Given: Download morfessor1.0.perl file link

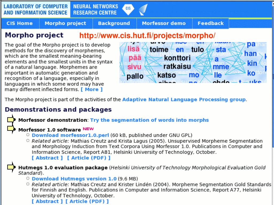Looking at the screenshot, I should coord(70,135).
